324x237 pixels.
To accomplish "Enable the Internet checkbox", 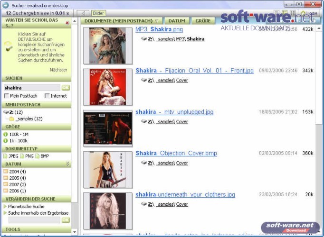I will (x=47, y=96).
